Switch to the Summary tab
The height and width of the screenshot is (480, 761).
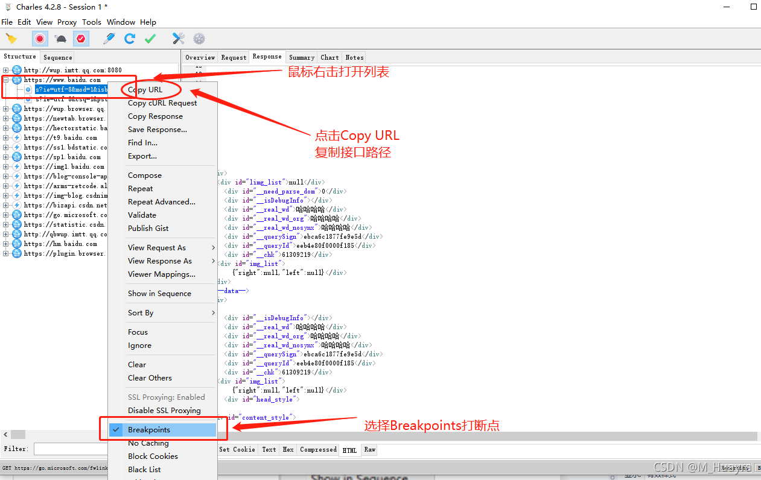coord(301,57)
